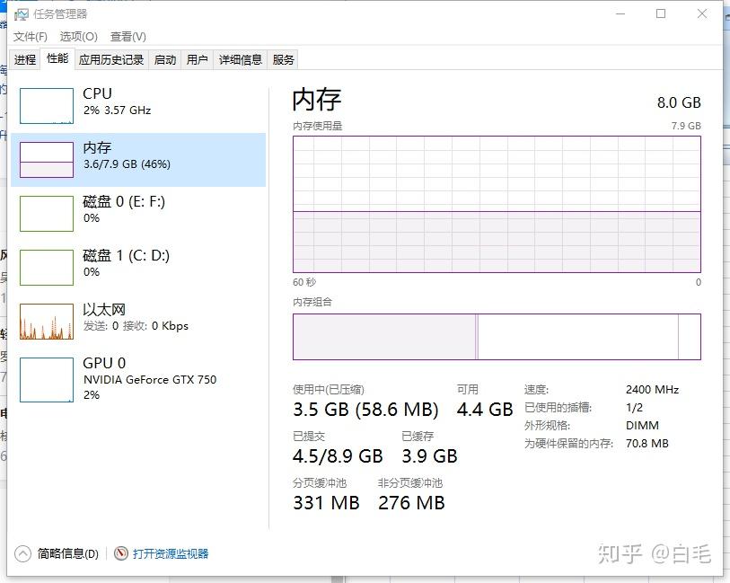Screen dimensions: 730x583
Task: Click the Task Manager app icon in title bar
Action: click(x=22, y=14)
